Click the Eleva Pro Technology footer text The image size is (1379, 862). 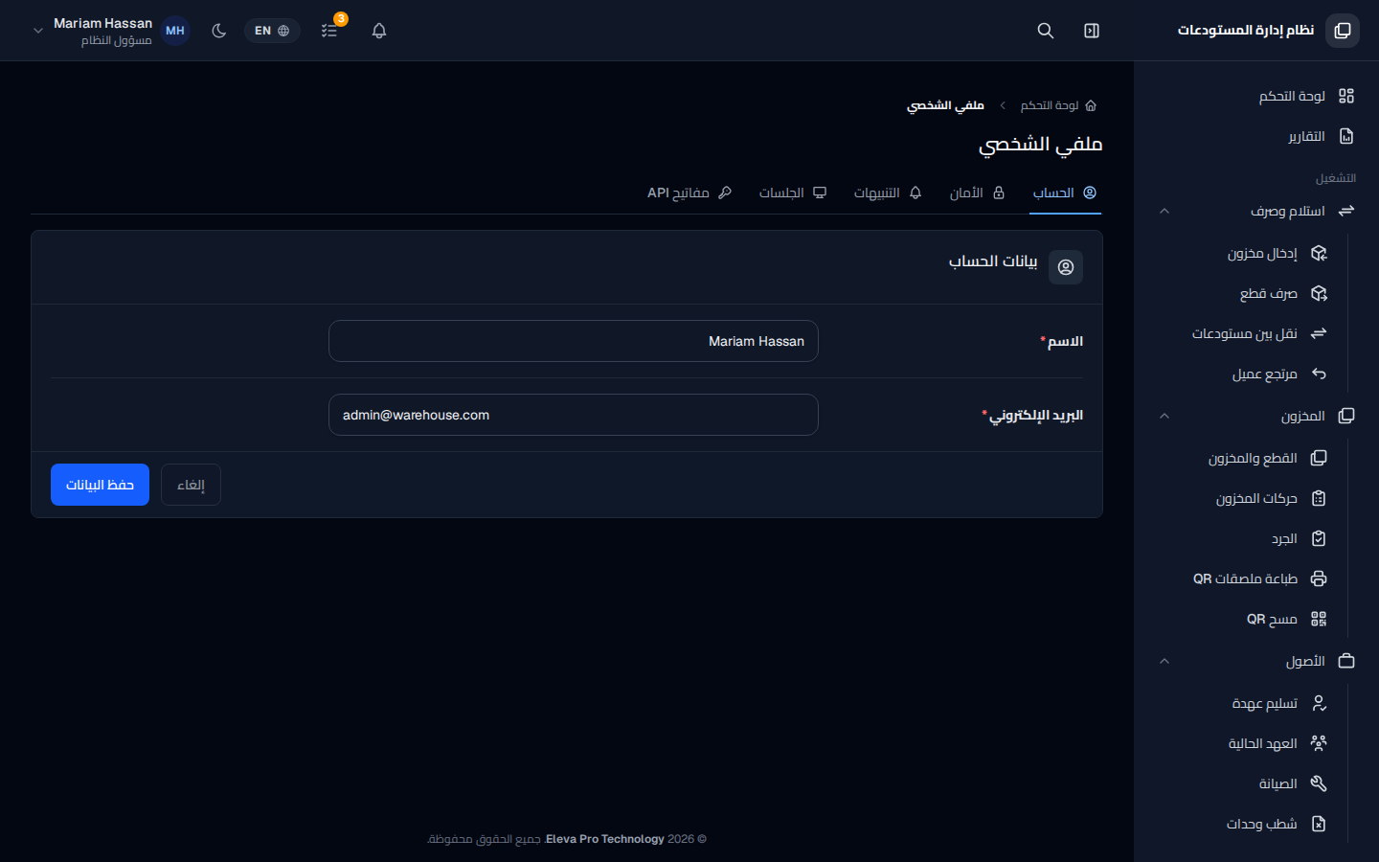tap(605, 839)
